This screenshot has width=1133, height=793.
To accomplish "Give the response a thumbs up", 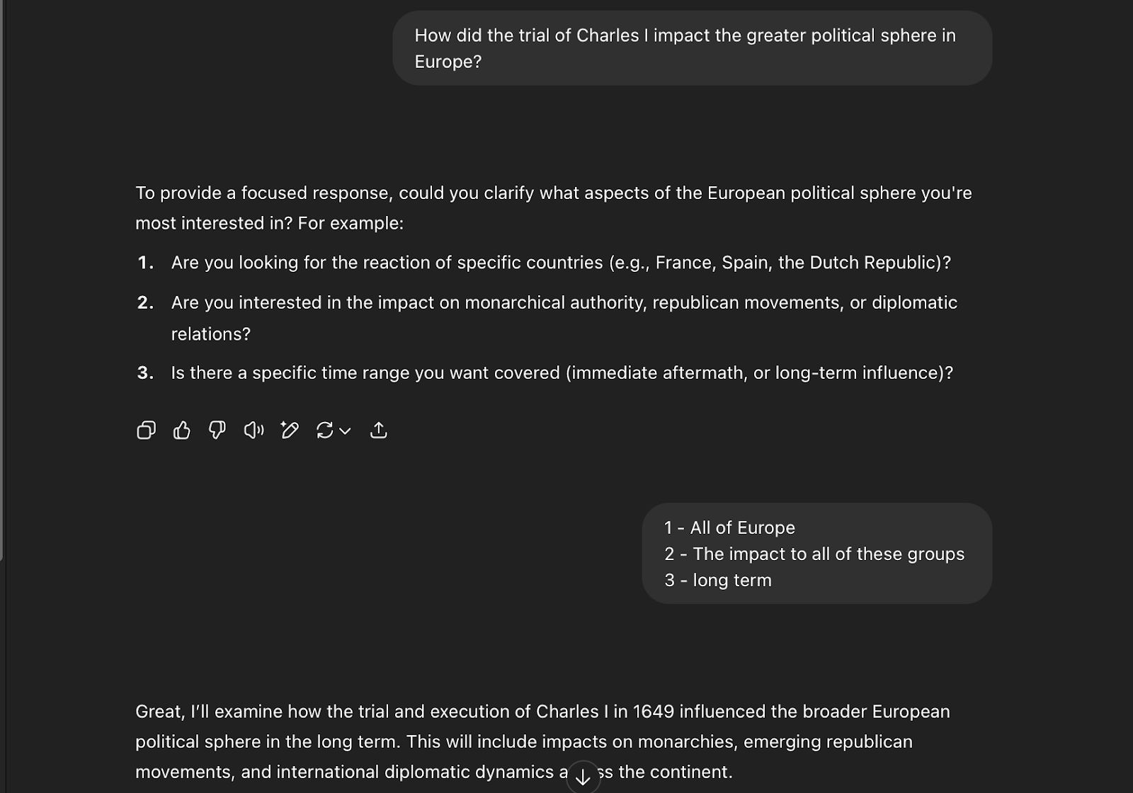I will pos(182,430).
